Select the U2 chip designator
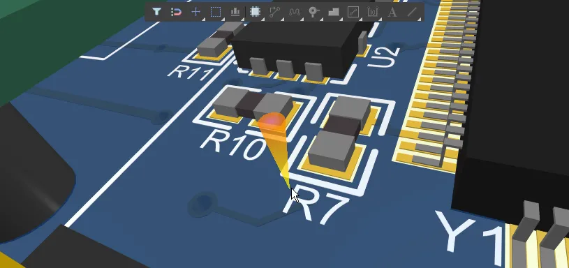Viewport: 569px width, 268px height. tap(384, 57)
